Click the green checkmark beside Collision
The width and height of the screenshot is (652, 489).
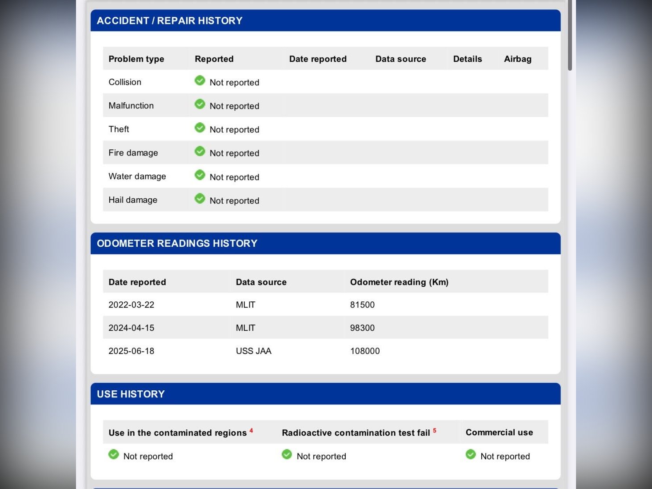tap(200, 80)
